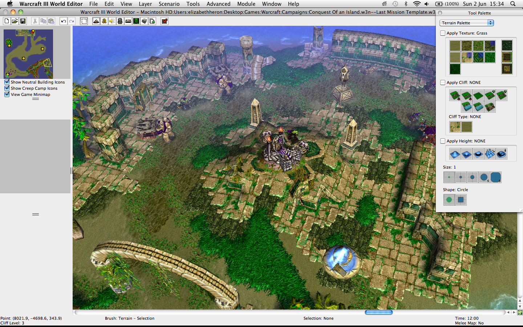Image resolution: width=523 pixels, height=327 pixels.
Task: Click the lower sidebar split handle
Action: point(36,214)
